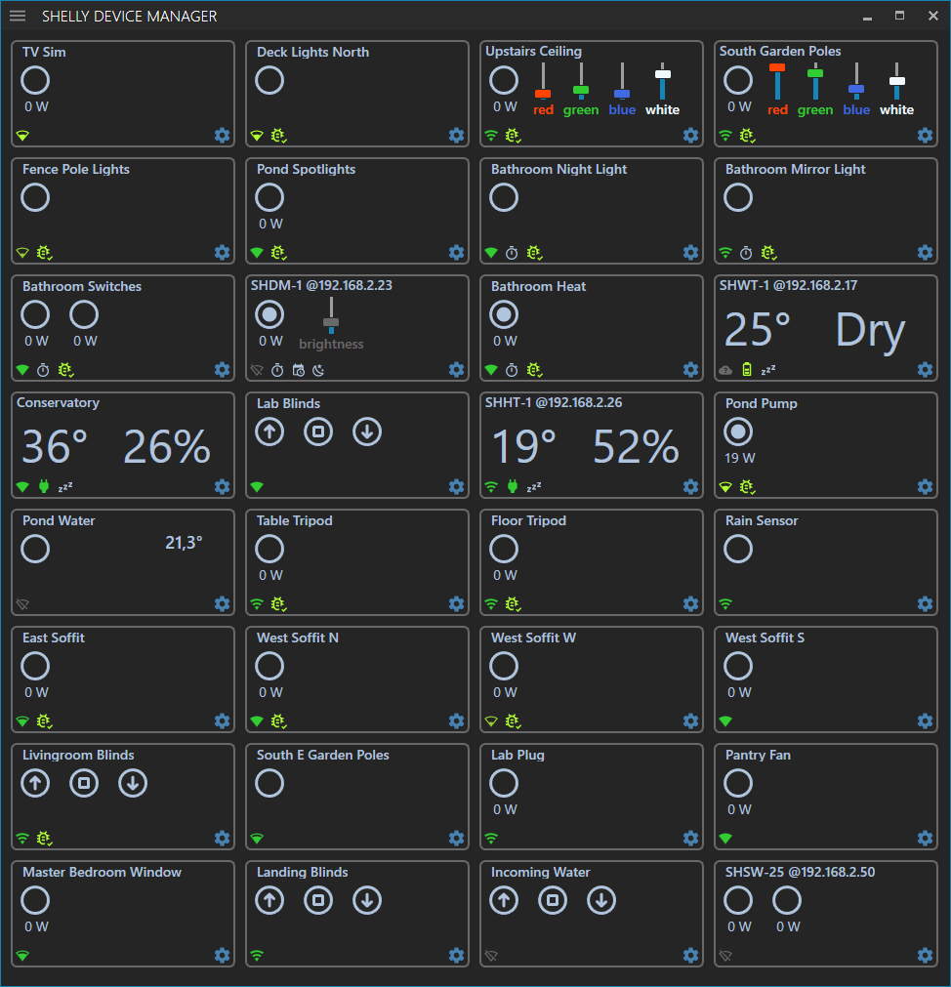This screenshot has width=951, height=987.
Task: Stop the Incoming Water valve
Action: tap(553, 900)
